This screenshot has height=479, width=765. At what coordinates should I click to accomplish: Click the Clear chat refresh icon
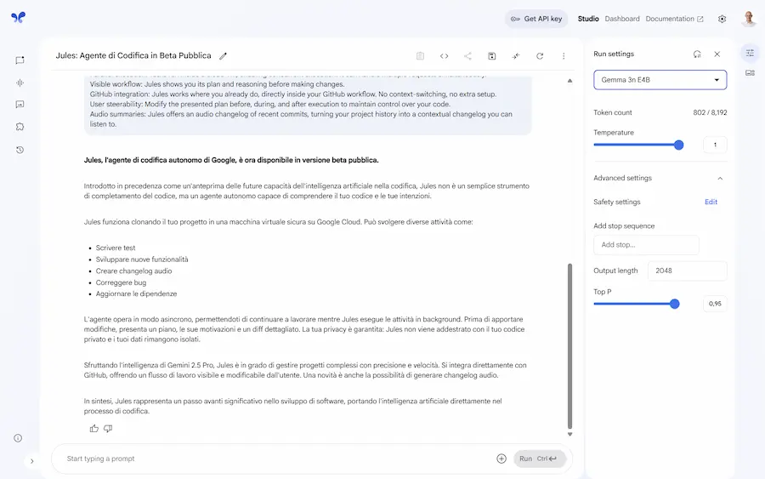[540, 56]
